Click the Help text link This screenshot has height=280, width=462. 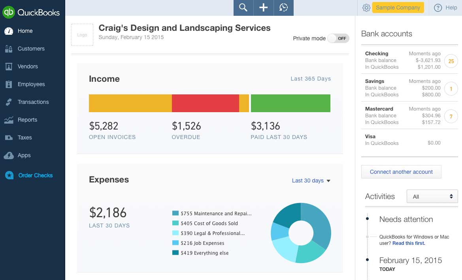(x=451, y=8)
